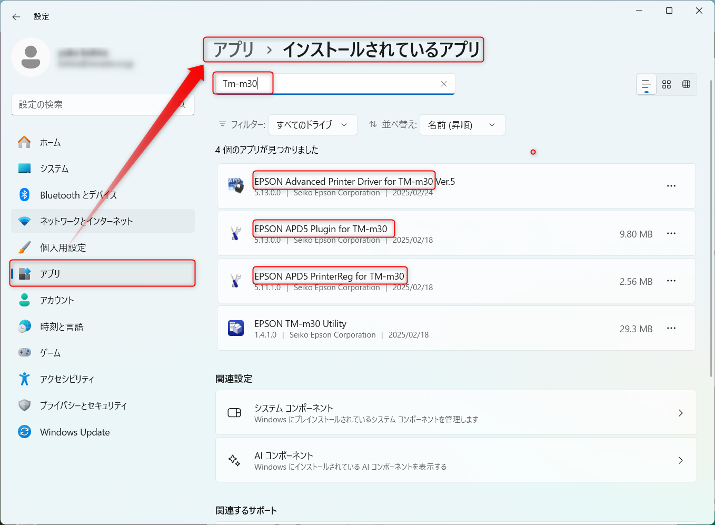Click the EPSON Advanced Printer Driver app icon
Screen dimensions: 715x525
pos(235,186)
